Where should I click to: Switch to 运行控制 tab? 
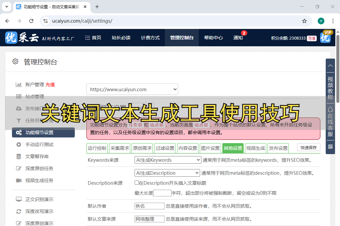[97, 148]
